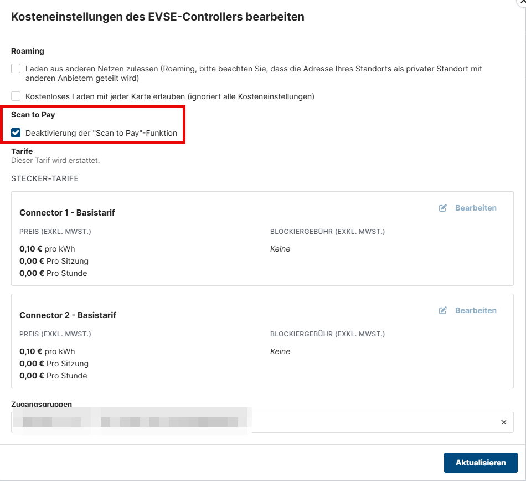Click Connector 1's 'Keine' Blockiergebühr value
The image size is (526, 481).
click(280, 249)
